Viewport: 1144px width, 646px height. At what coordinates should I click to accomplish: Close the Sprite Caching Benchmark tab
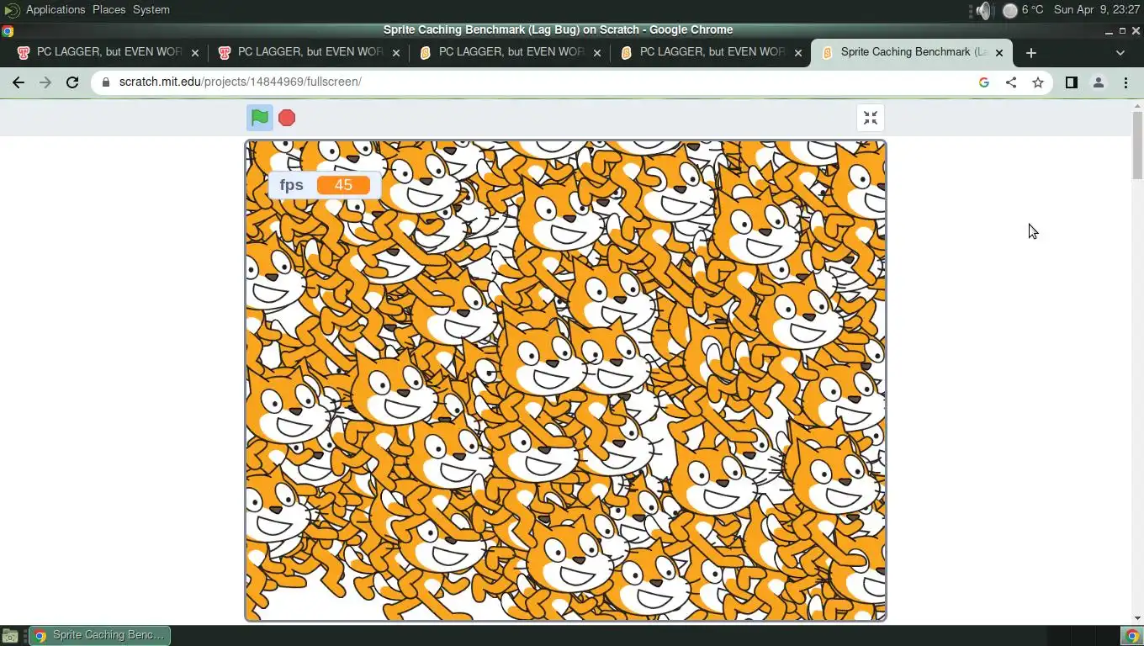[999, 52]
